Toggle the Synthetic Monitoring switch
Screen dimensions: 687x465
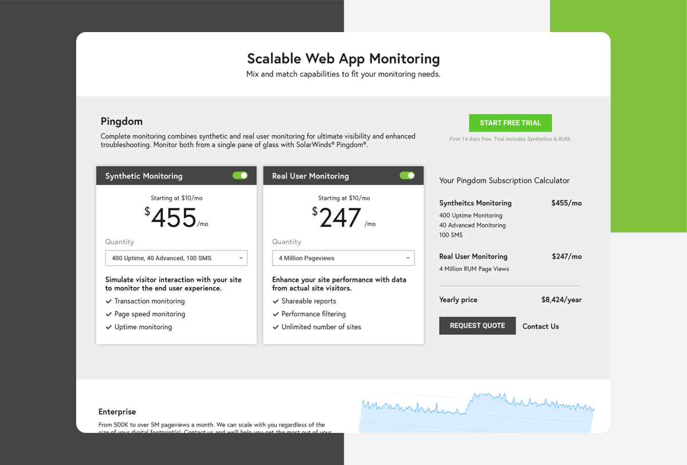(x=240, y=176)
